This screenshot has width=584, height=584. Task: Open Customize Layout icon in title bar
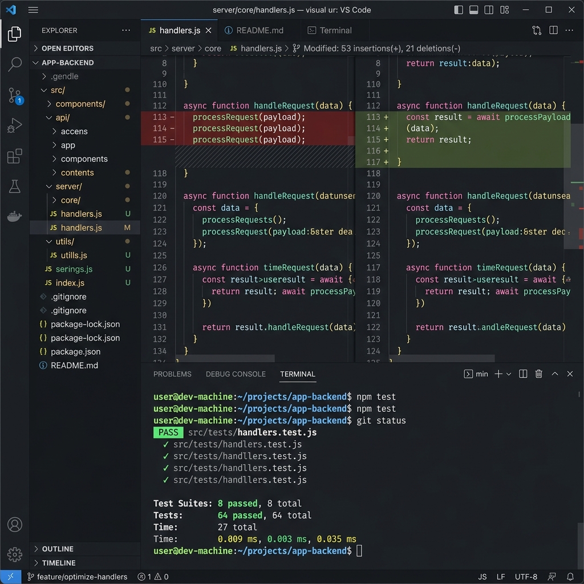(504, 10)
